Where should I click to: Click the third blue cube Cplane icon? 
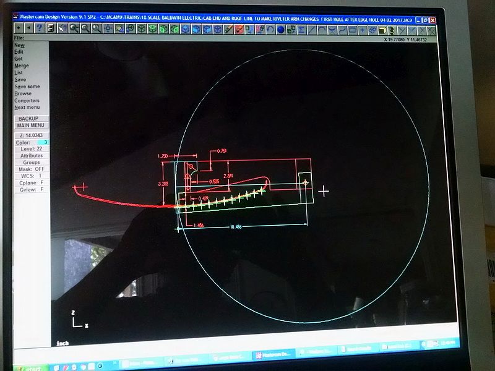[207, 29]
